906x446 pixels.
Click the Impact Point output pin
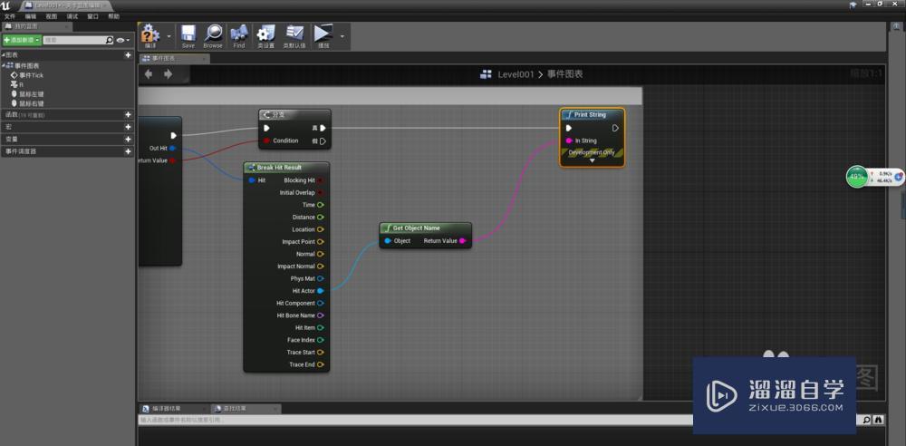pos(320,242)
